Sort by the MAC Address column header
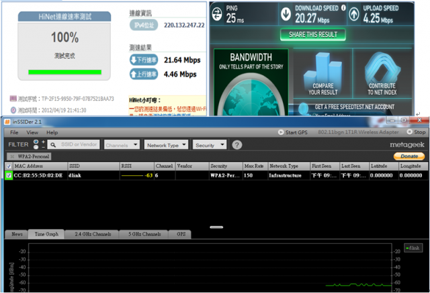The width and height of the screenshot is (430, 293). (x=40, y=166)
